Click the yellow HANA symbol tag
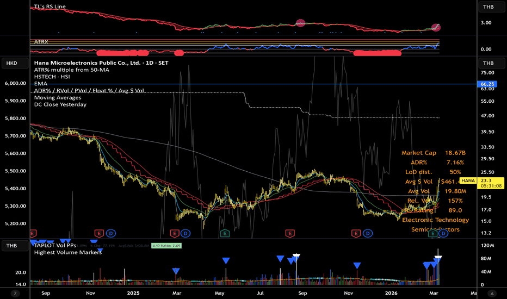Screen dimensions: 507x299 pos(468,180)
